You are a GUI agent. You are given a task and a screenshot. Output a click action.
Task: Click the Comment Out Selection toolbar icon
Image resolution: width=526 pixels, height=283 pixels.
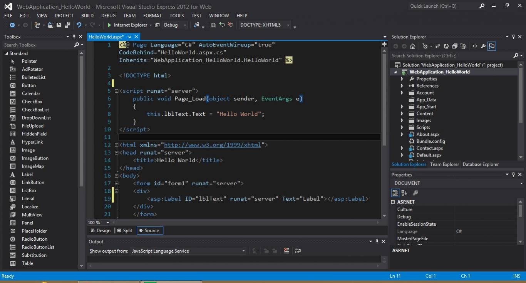click(222, 25)
